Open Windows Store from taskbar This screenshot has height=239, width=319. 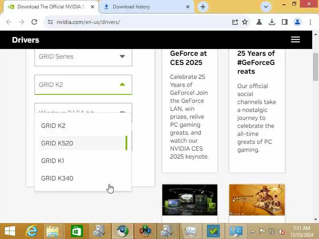tap(77, 231)
